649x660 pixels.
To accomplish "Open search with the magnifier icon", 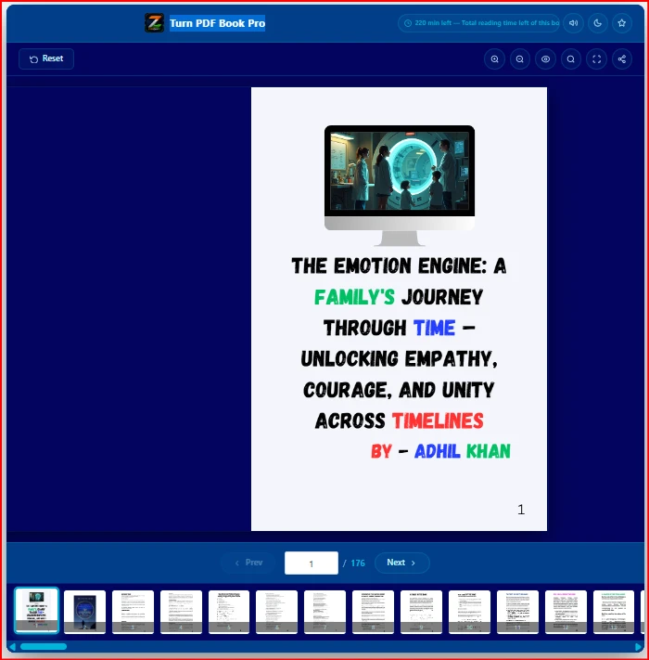I will click(571, 58).
